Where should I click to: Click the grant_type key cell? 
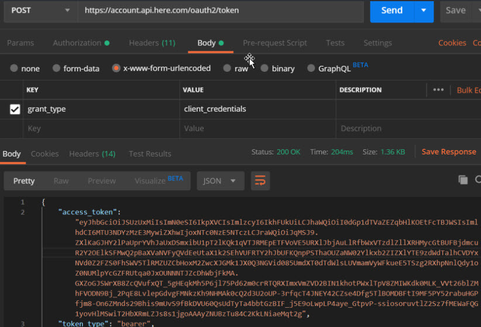(x=101, y=109)
